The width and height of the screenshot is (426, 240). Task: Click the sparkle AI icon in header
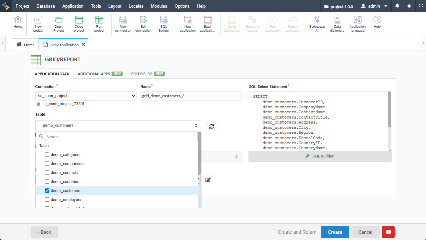click(409, 6)
